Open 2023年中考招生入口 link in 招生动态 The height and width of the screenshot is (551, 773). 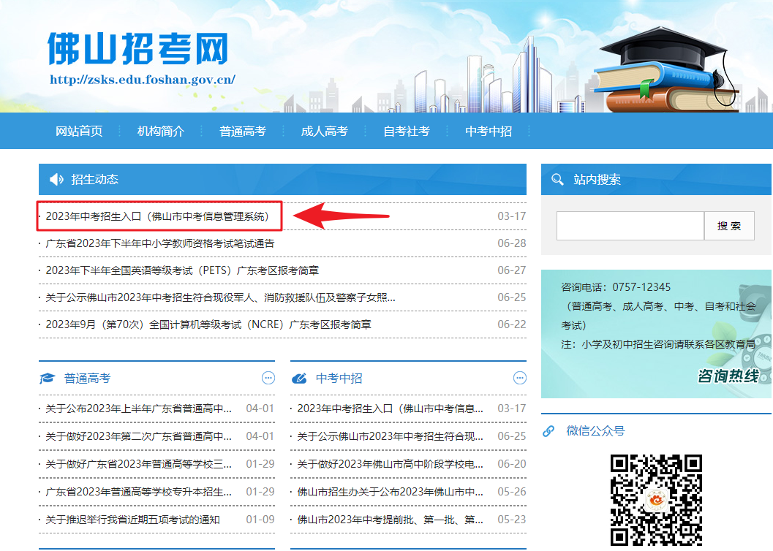pos(157,216)
